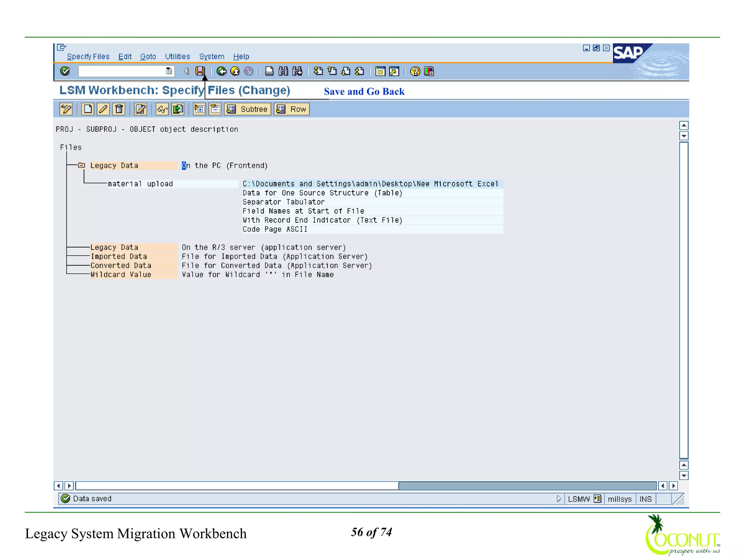Collapse the Legacy Data frontend folder

(x=81, y=165)
